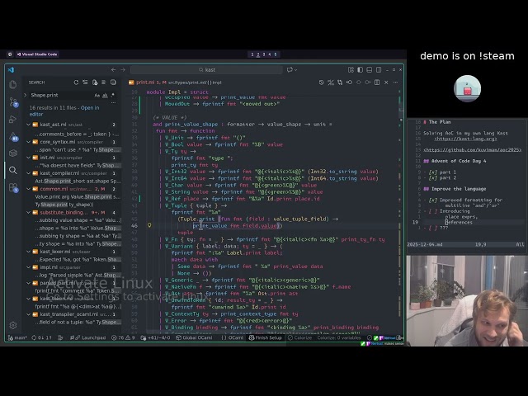Select impl.ml match 'Parsed simple %a'

[78, 275]
